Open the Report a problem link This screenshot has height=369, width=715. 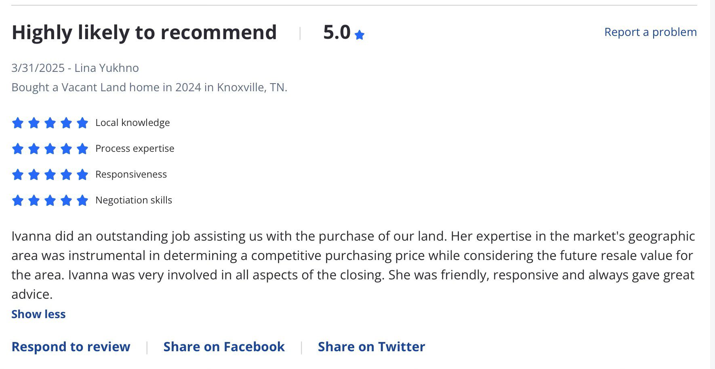pos(650,32)
